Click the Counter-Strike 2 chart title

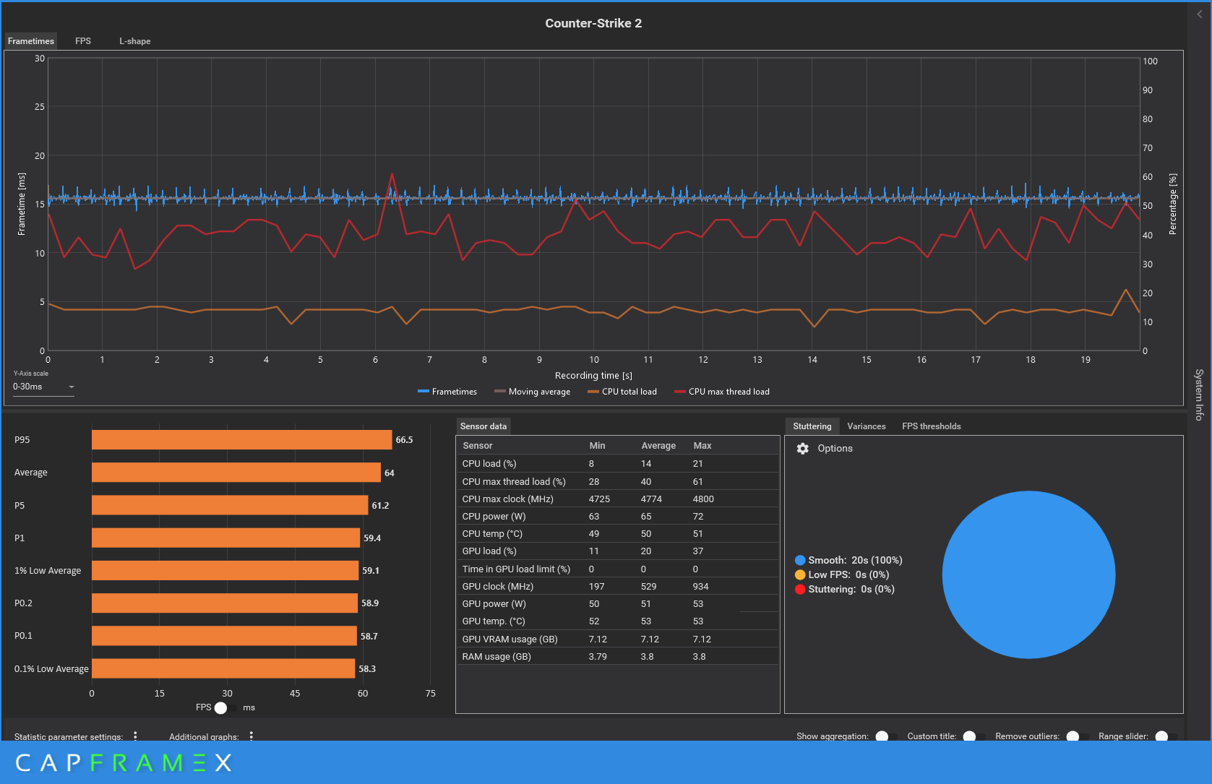593,23
